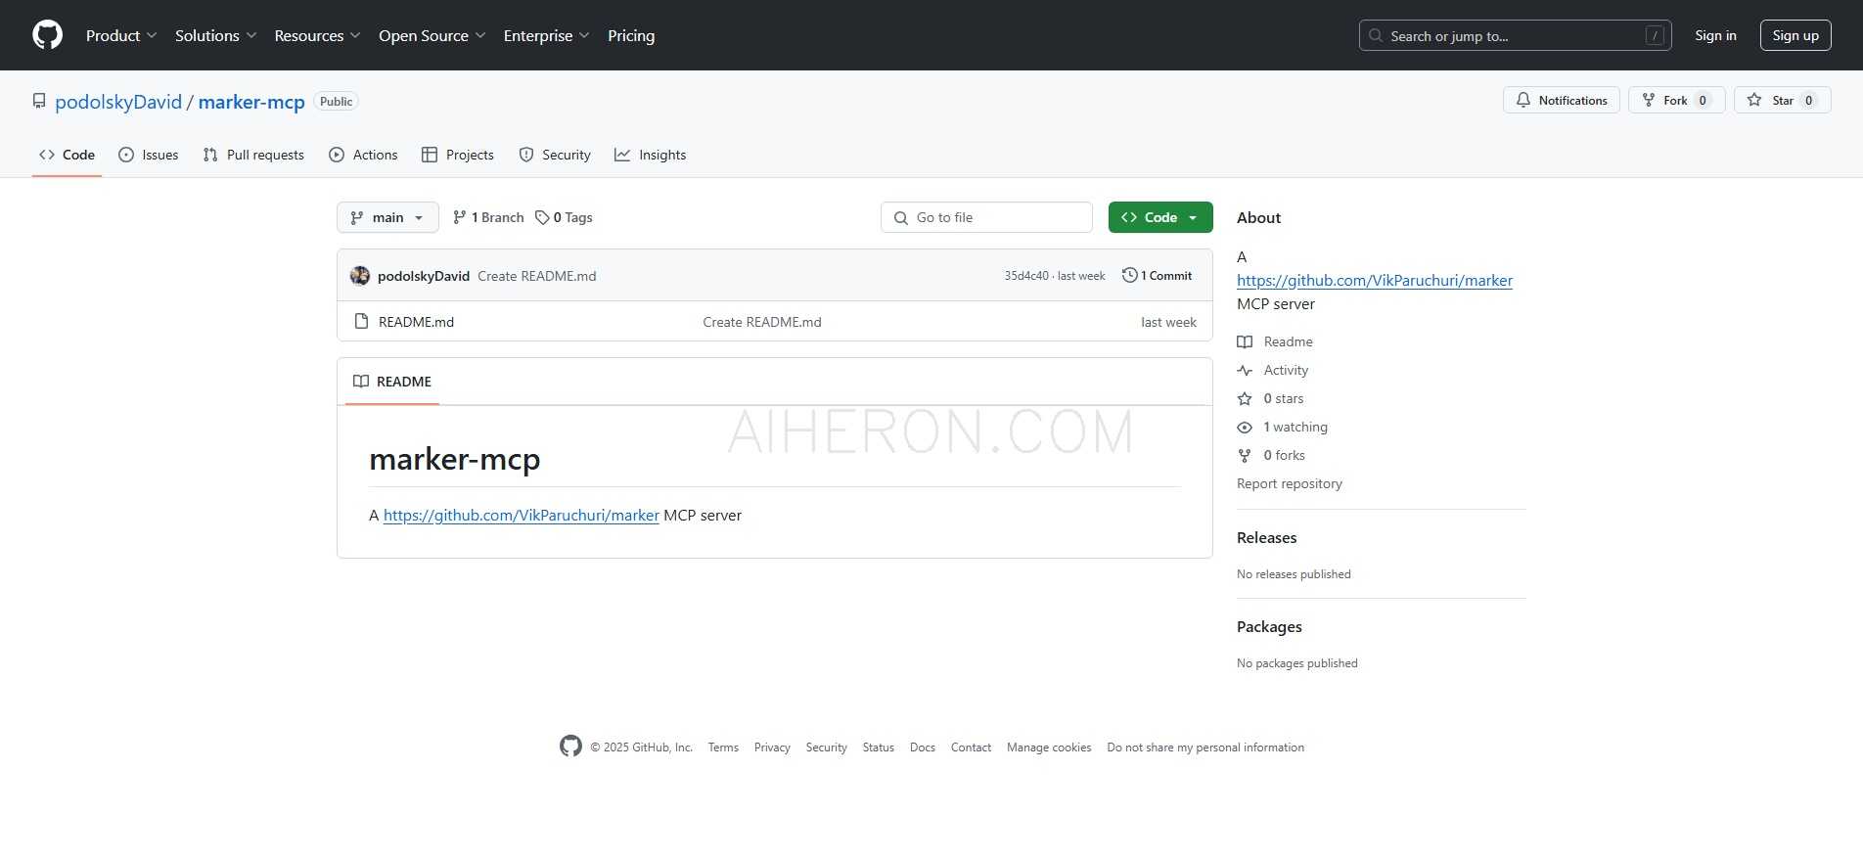Screen dimensions: 1863x861
Task: Open the latest commit message Create README.md
Action: [x=536, y=276]
